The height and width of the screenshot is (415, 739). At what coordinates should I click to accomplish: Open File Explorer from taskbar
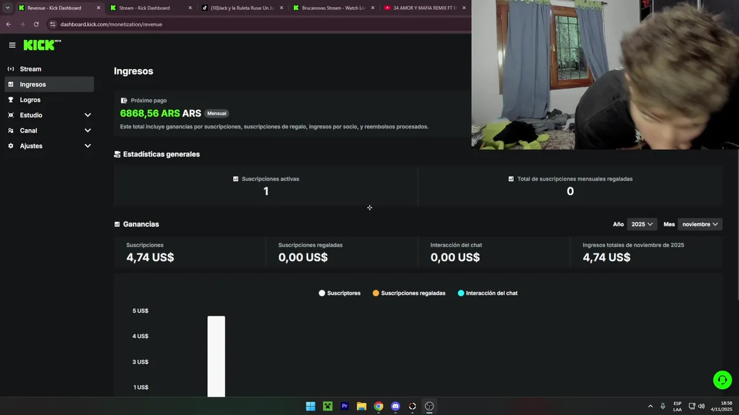click(361, 406)
